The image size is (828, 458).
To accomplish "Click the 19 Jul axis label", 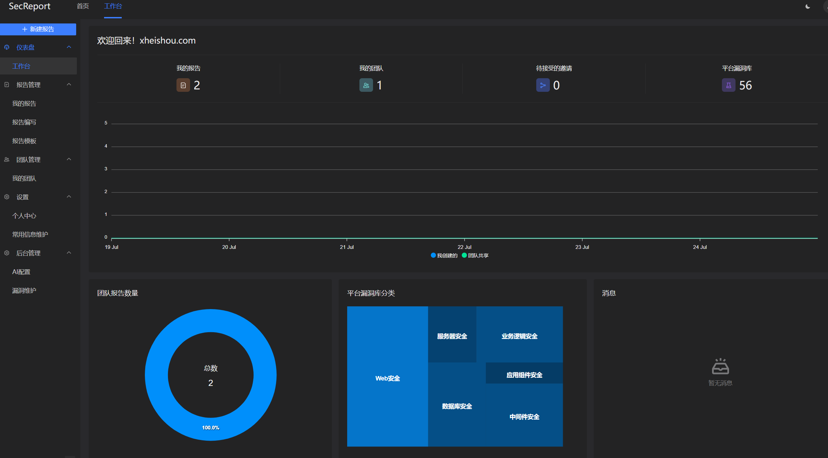I will pos(112,247).
